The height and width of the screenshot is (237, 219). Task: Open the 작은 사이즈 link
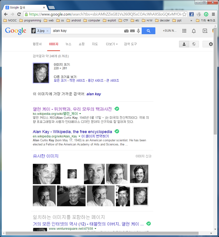coord(77,81)
